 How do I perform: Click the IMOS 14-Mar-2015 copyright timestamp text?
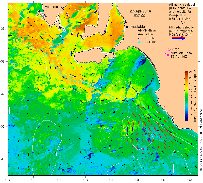[201, 140]
